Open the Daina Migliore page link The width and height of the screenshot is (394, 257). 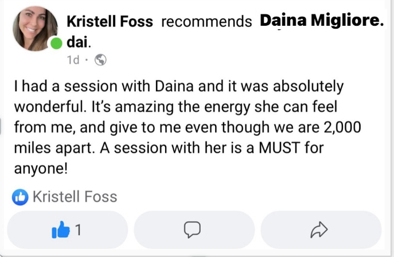[321, 21]
